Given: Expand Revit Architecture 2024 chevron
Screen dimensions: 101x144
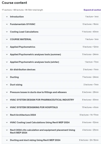Looking at the screenshot, I should [x=7, y=115].
